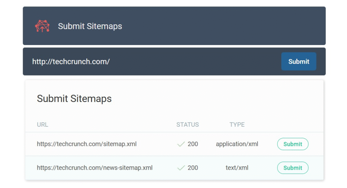Click the blue Submit button next to URL field
347x188 pixels.
299,61
